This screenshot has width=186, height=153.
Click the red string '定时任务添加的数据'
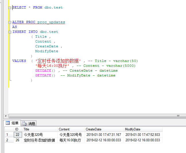tap(58, 61)
